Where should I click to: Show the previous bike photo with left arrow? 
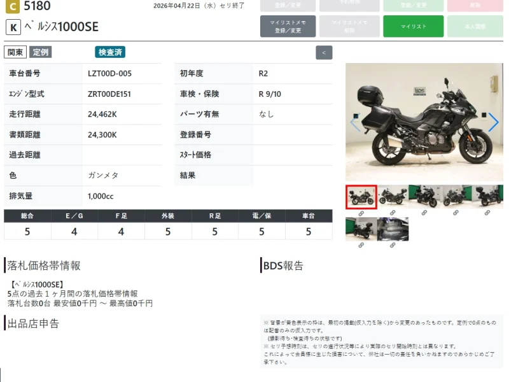click(355, 122)
